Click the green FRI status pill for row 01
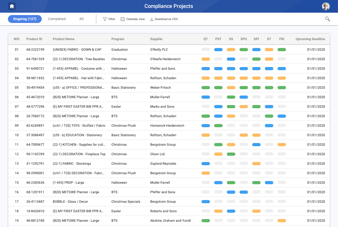The height and width of the screenshot is (227, 338). click(x=281, y=50)
